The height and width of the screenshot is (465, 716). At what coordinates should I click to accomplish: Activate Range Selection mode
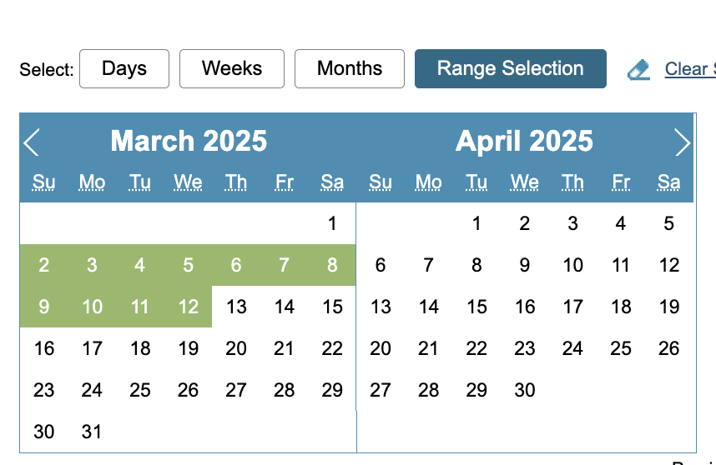(x=510, y=68)
